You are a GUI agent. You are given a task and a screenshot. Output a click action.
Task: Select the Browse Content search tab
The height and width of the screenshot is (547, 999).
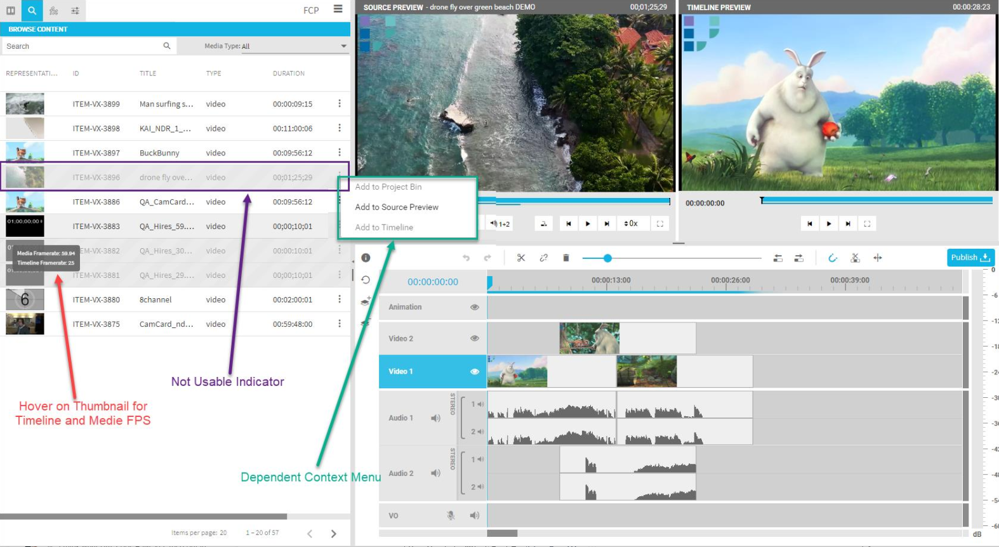[x=32, y=10]
